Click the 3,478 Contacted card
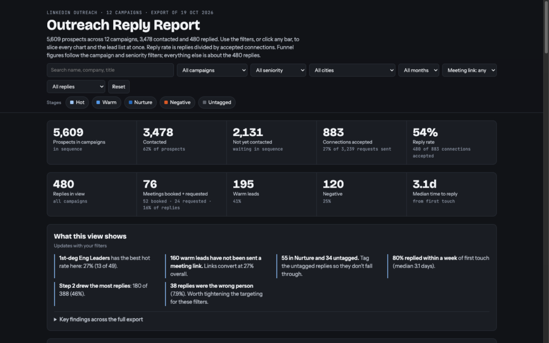Image resolution: width=549 pixels, height=343 pixels. click(181, 143)
